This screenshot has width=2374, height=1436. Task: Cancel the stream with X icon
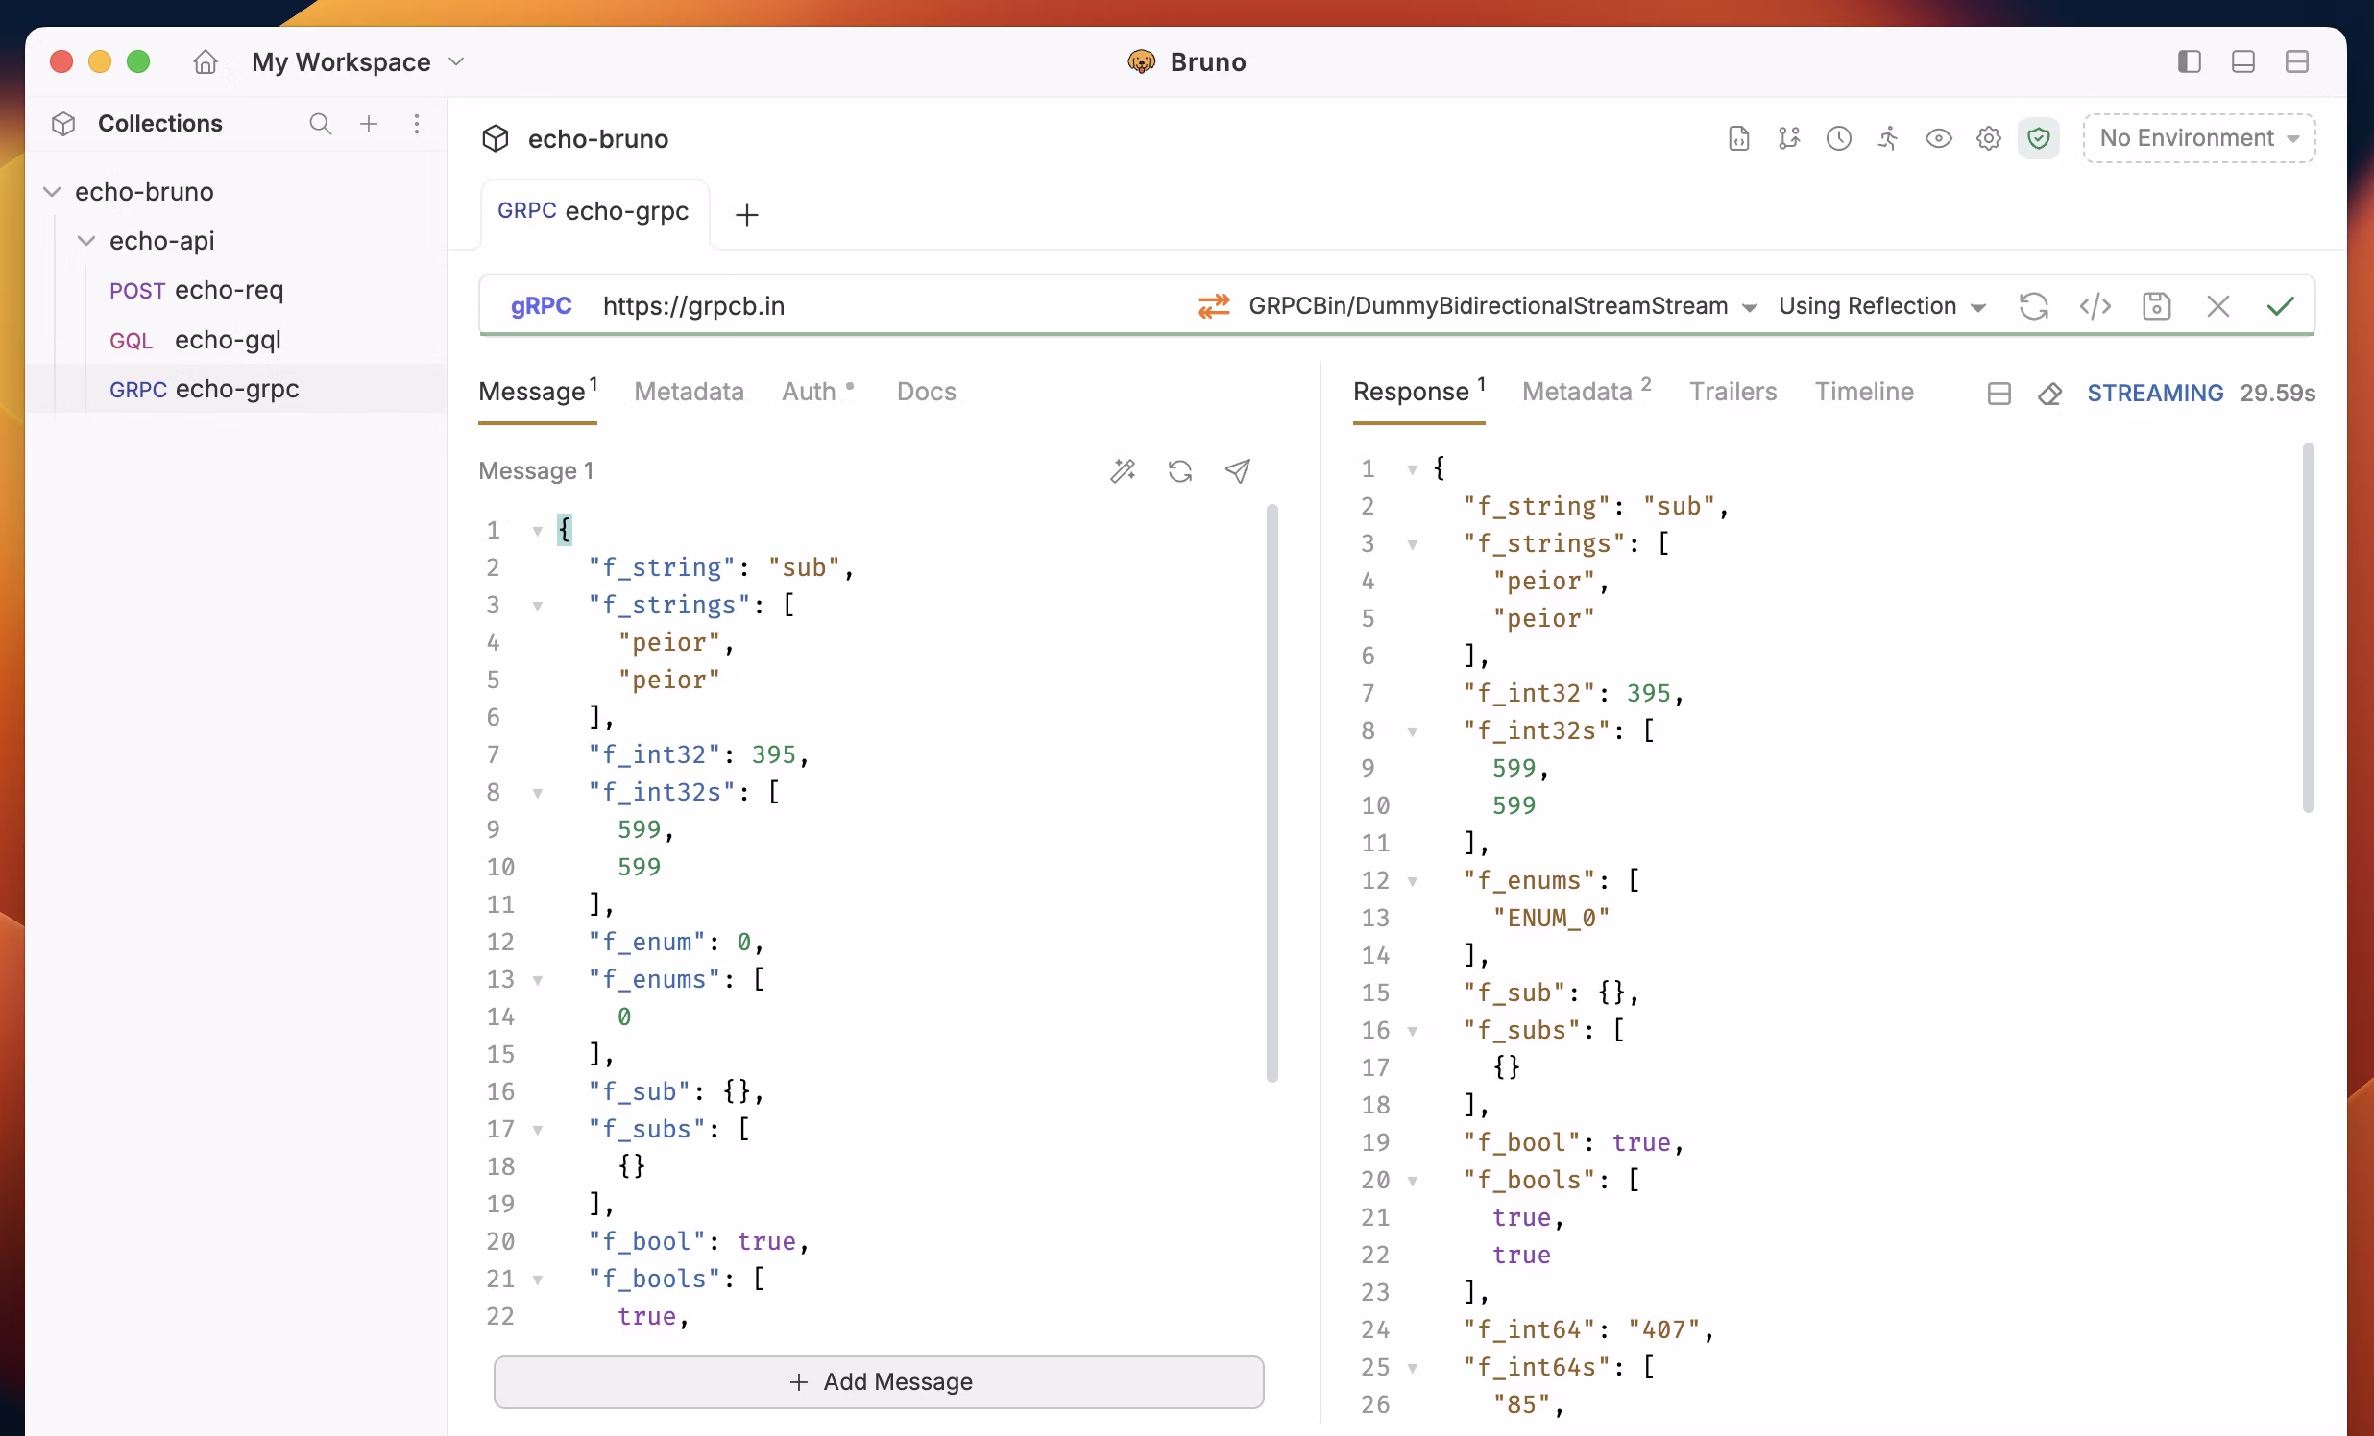[2217, 306]
